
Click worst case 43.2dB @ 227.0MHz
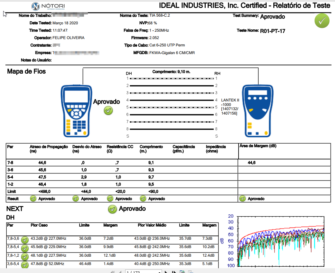click(48, 238)
